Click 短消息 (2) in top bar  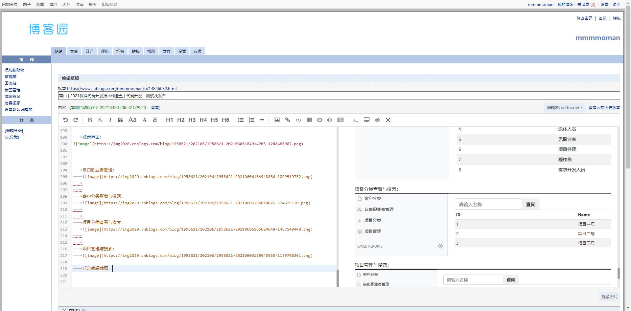[x=586, y=5]
